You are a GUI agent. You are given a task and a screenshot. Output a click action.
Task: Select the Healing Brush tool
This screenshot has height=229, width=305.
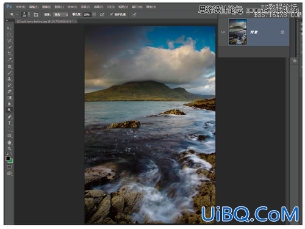pos(9,67)
